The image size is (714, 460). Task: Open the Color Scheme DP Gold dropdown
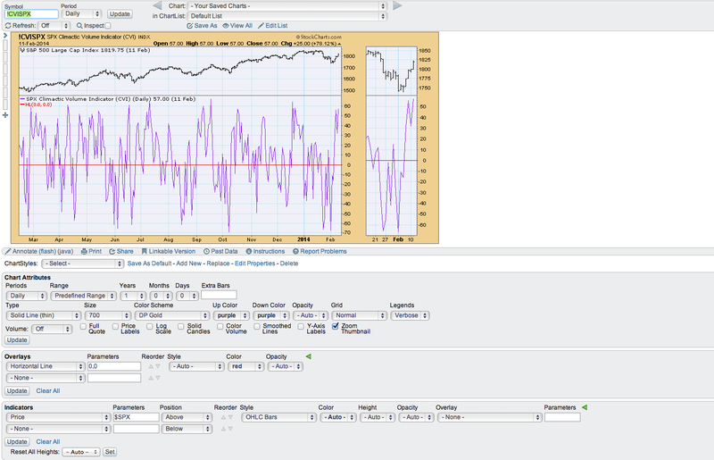171,315
